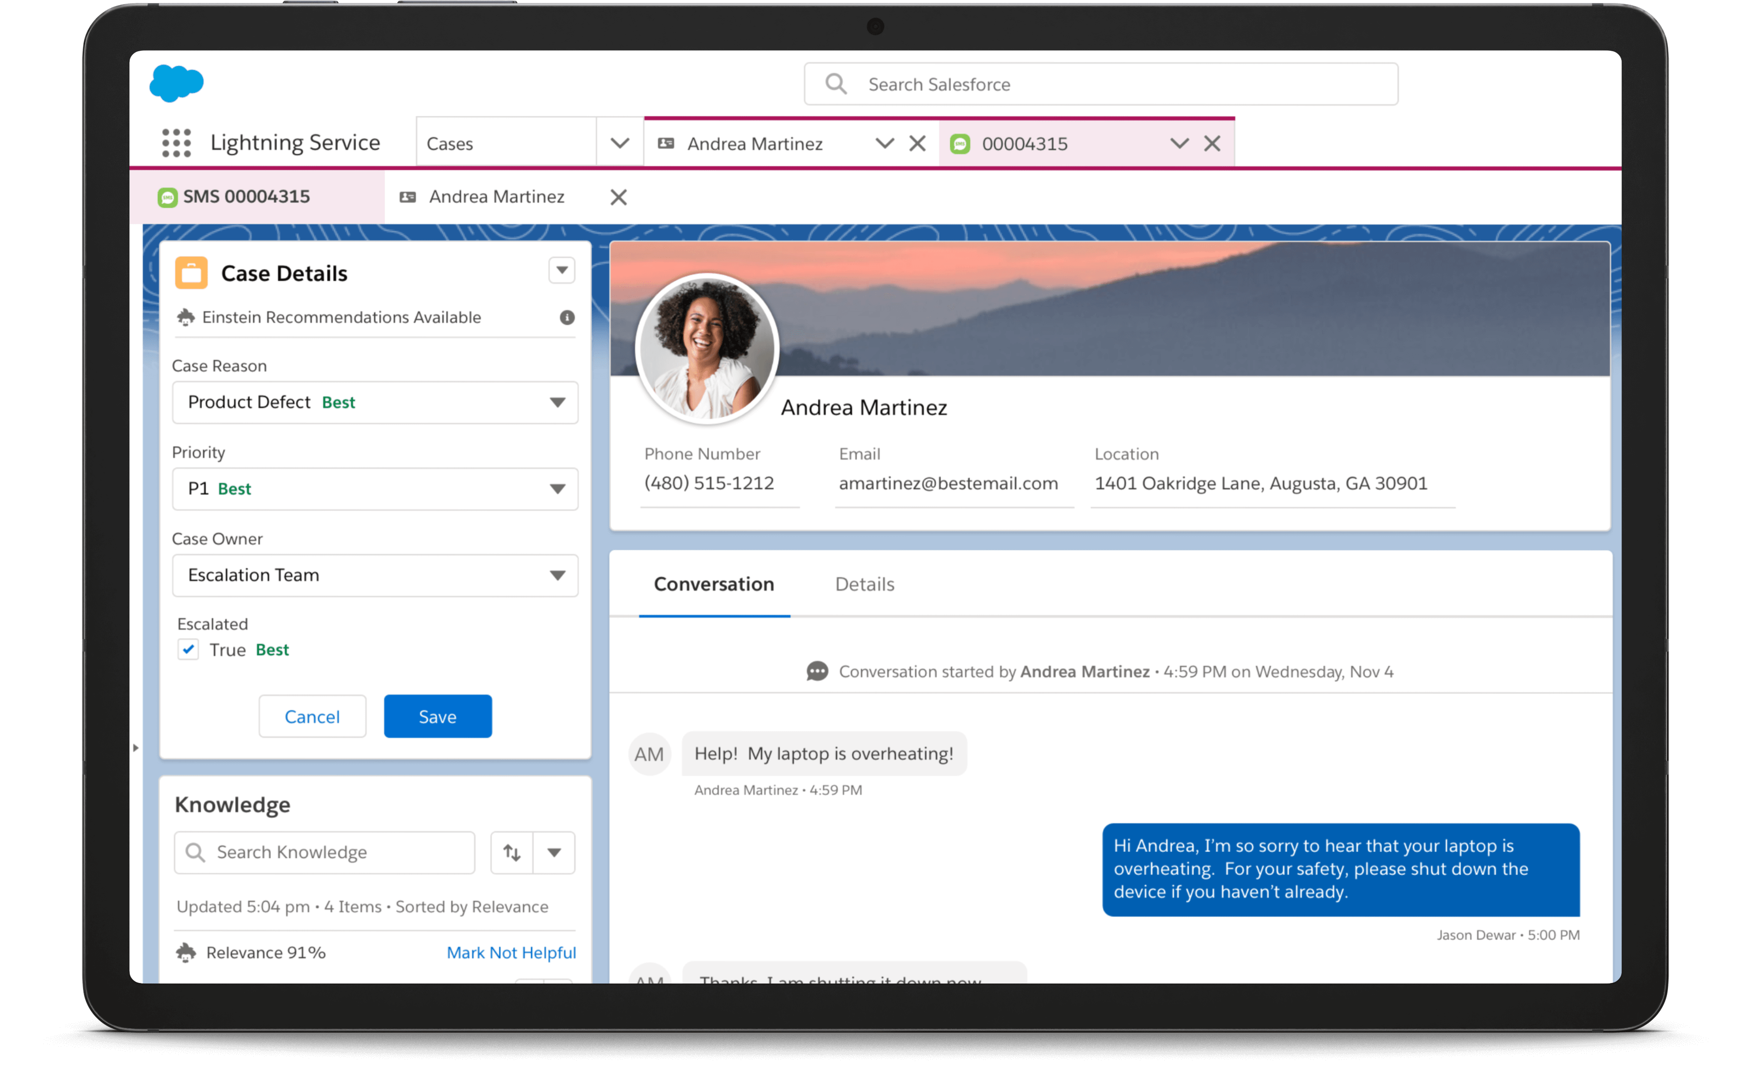Open the App Launcher waffle icon

coord(176,142)
